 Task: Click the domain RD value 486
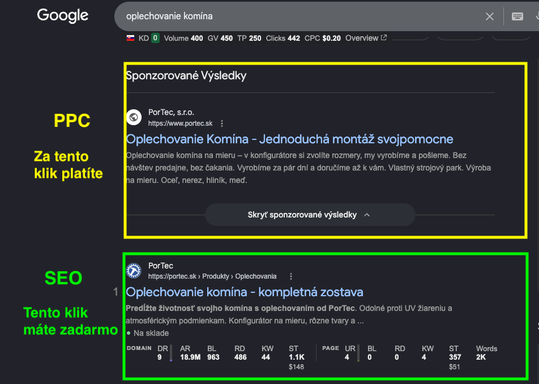coord(240,357)
